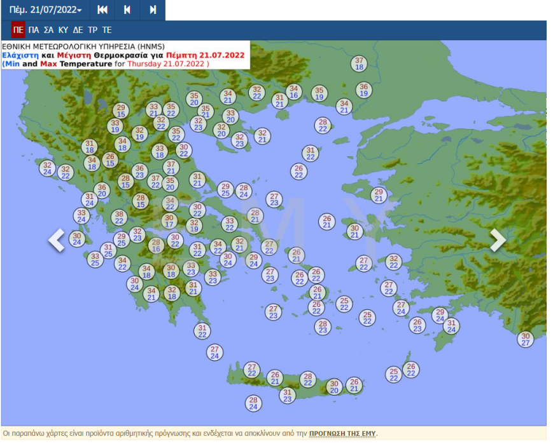Click the 37/18 temperature marker at the top
560x444 pixels.
pyautogui.click(x=359, y=64)
